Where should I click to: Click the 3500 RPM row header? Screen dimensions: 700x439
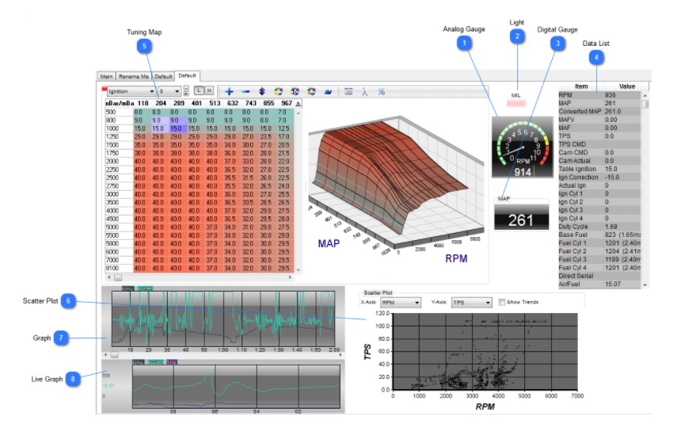pyautogui.click(x=119, y=202)
